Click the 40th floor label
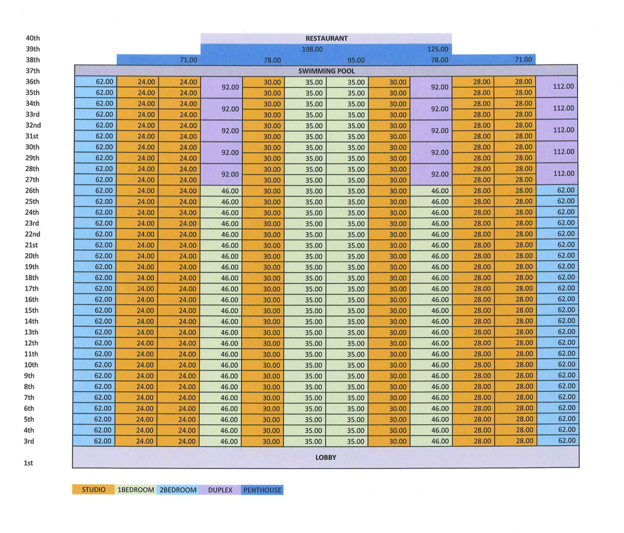The image size is (624, 533). [33, 38]
